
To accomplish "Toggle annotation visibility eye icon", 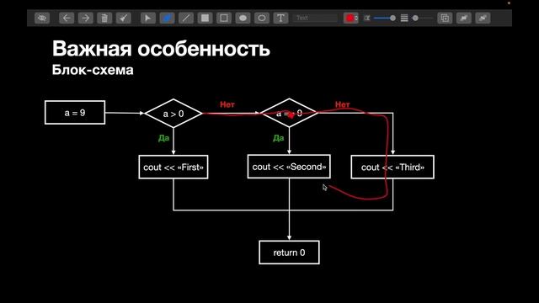I will (x=42, y=18).
